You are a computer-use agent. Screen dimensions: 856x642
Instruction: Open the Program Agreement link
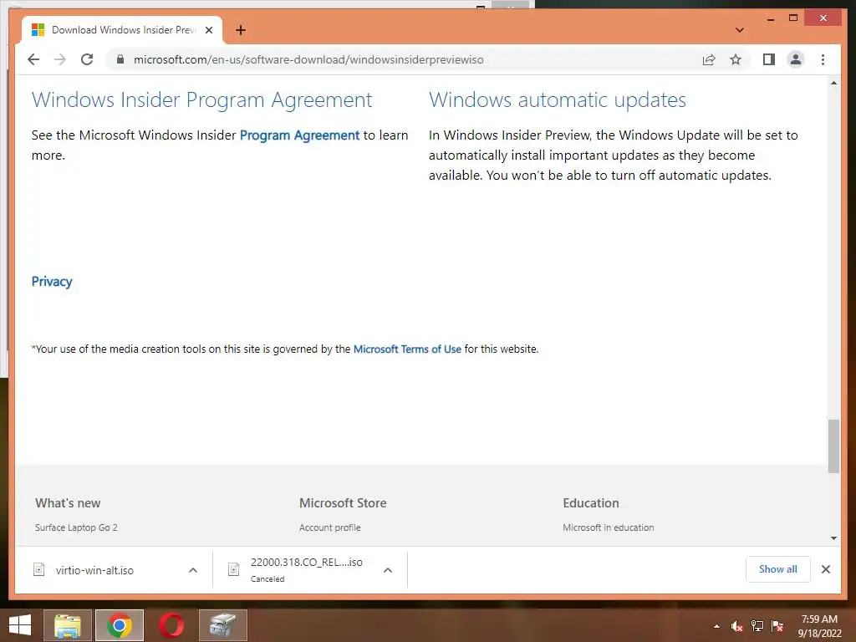point(299,135)
